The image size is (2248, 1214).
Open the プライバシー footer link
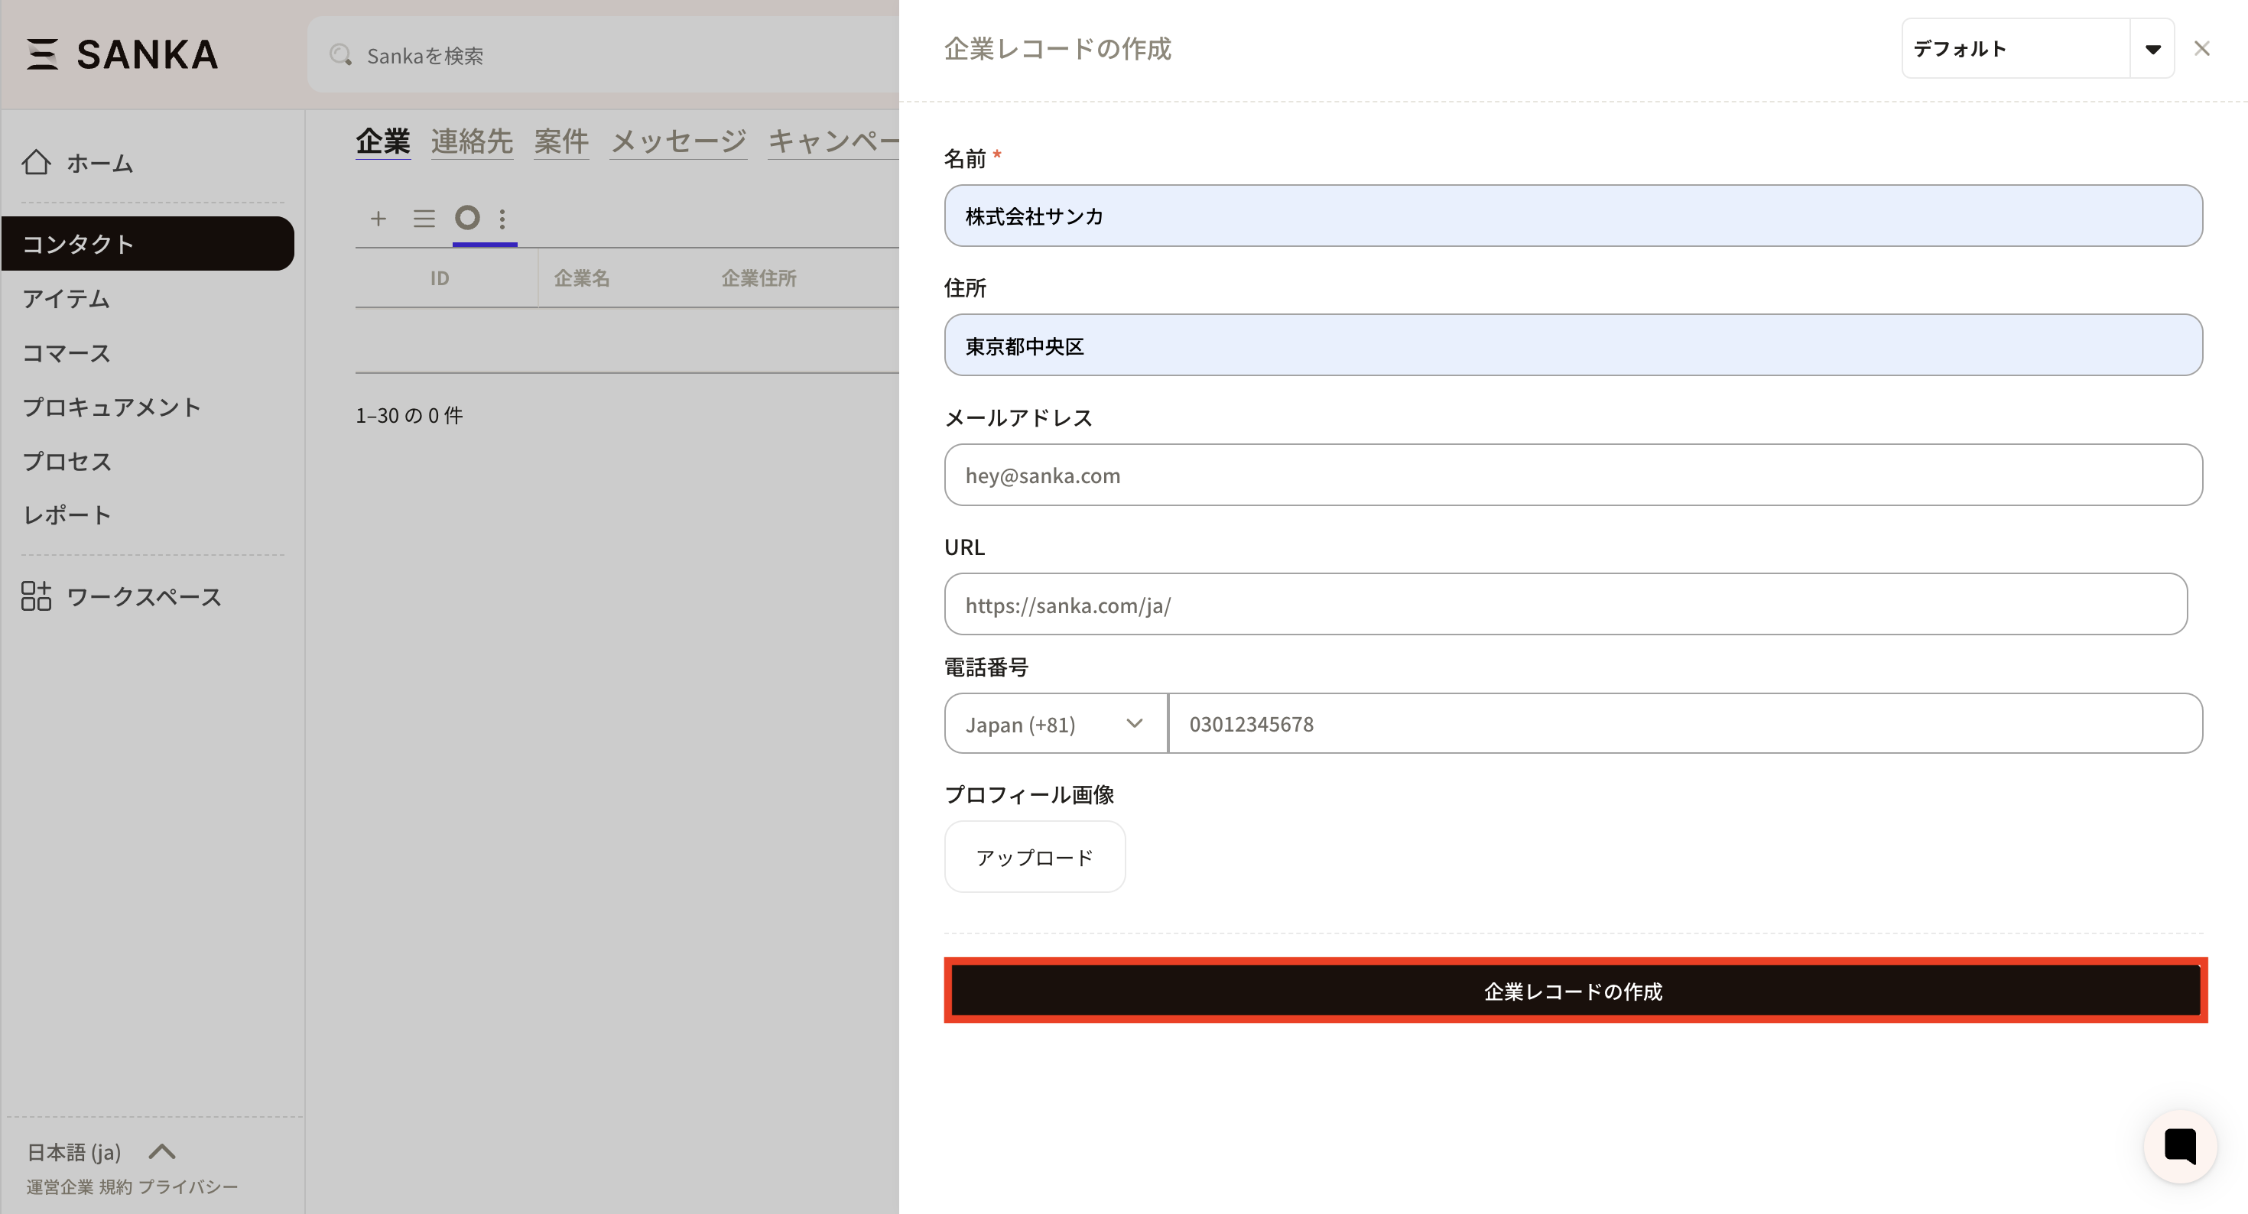click(x=187, y=1187)
